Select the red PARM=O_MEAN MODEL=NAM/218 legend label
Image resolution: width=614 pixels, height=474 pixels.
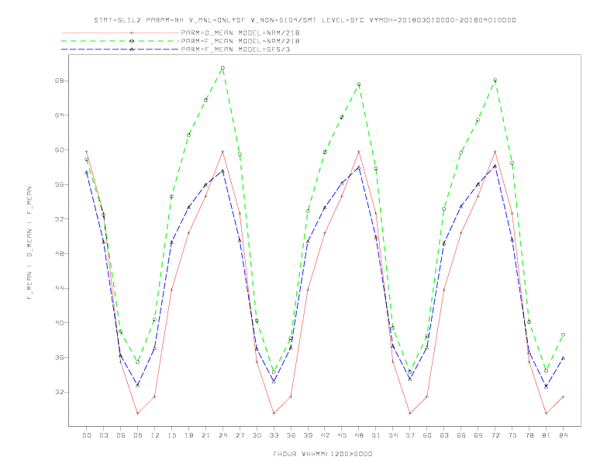point(240,33)
